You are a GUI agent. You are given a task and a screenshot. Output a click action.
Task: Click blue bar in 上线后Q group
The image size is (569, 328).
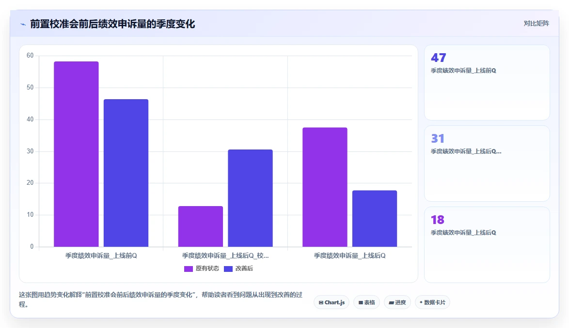(x=375, y=219)
